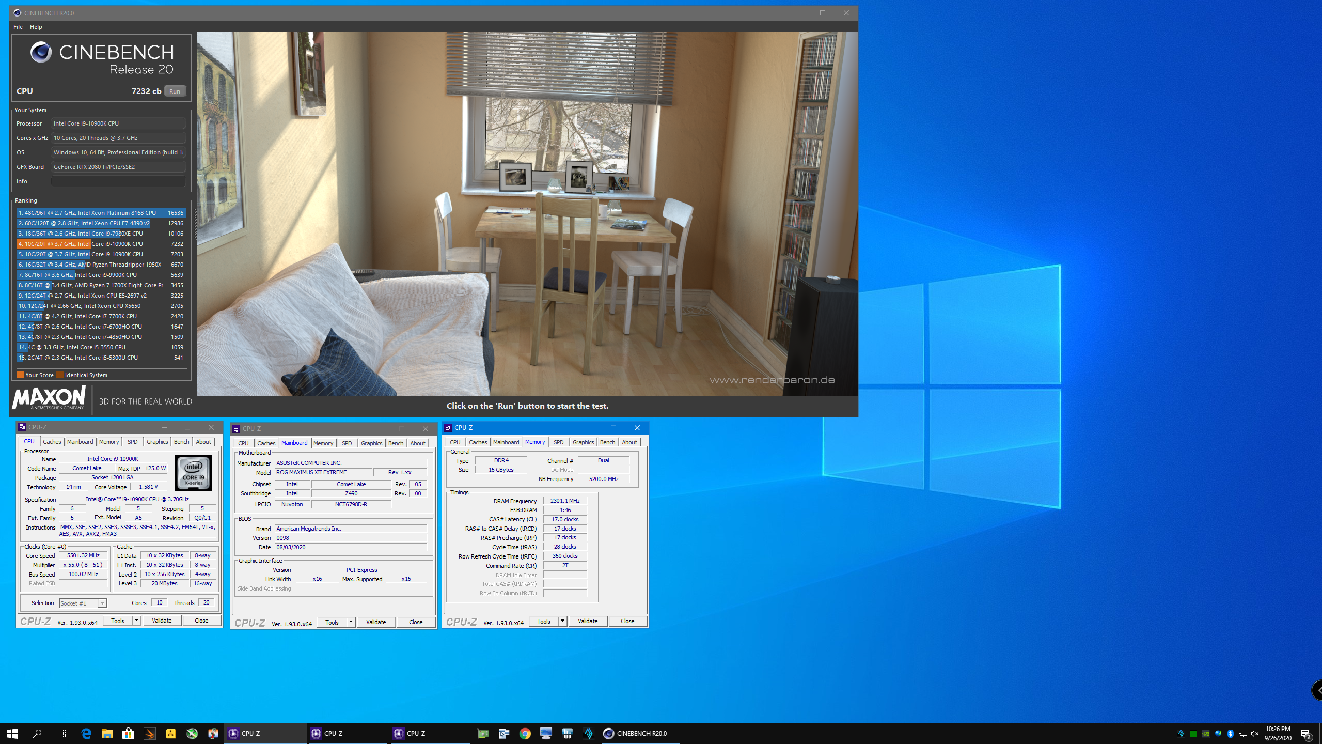
Task: Expand Tools arrow in Memory CPU-Z window
Action: tap(562, 621)
